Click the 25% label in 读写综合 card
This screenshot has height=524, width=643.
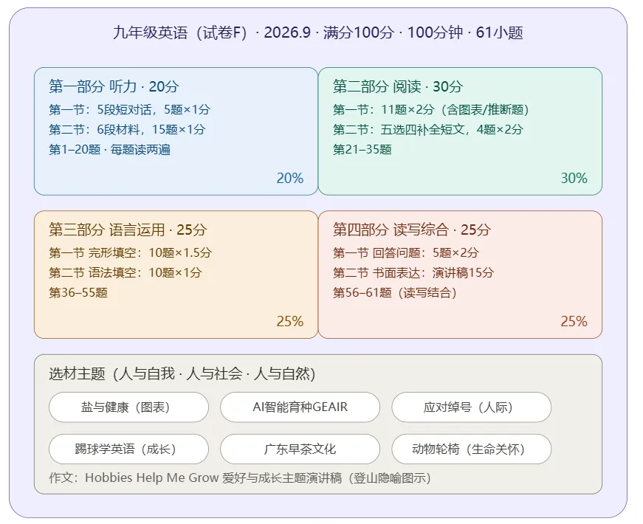574,321
